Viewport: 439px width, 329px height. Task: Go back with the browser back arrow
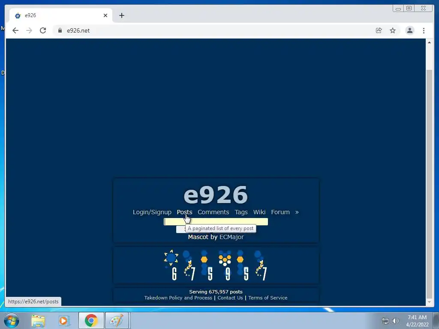(x=15, y=30)
